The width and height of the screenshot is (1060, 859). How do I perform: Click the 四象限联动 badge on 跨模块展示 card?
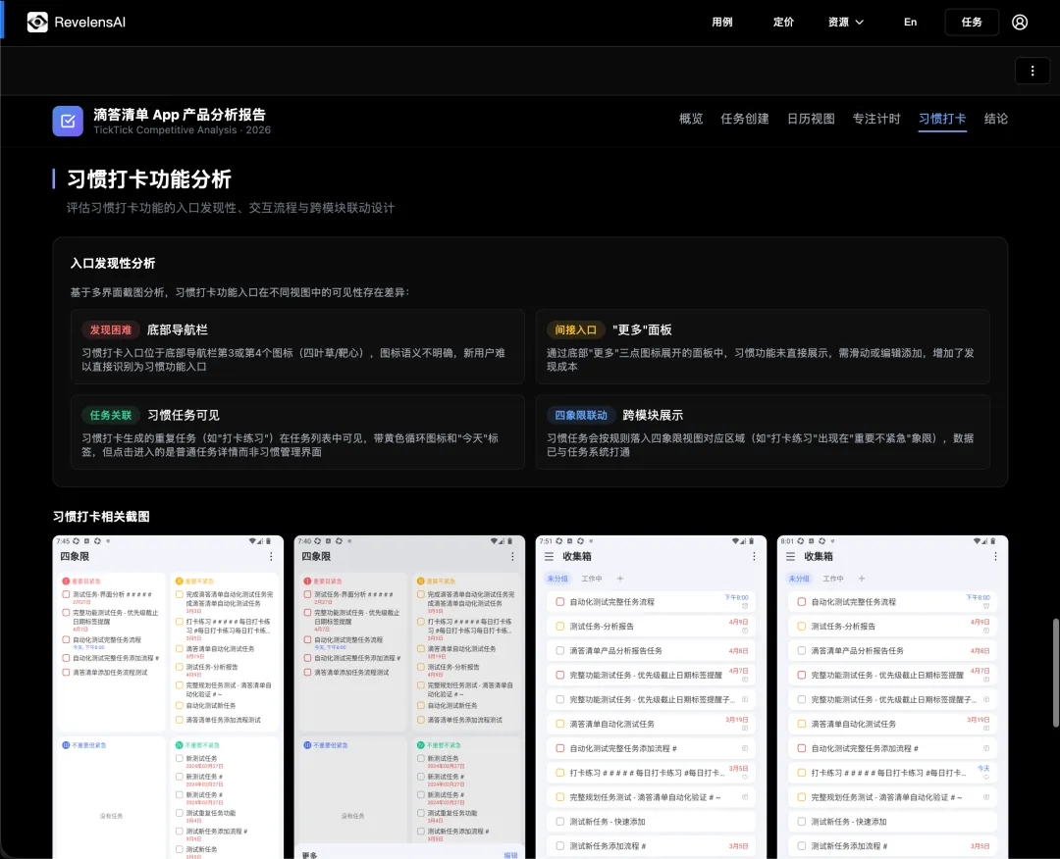(581, 415)
